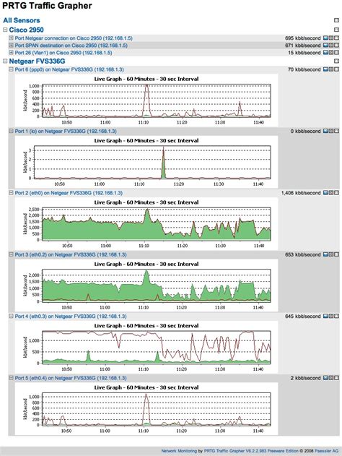
Task: Click window icon on Port 3 (eth0.2) row
Action: pos(336,254)
